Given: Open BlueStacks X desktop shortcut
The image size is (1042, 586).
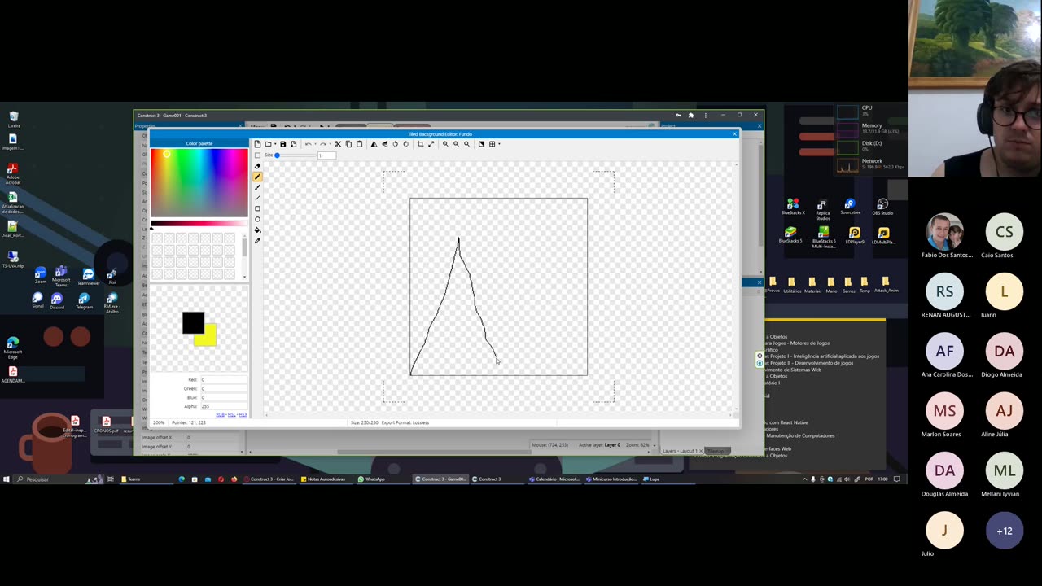Looking at the screenshot, I should point(792,207).
